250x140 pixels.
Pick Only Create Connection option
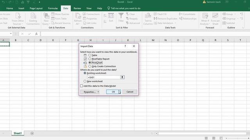(x=90, y=66)
